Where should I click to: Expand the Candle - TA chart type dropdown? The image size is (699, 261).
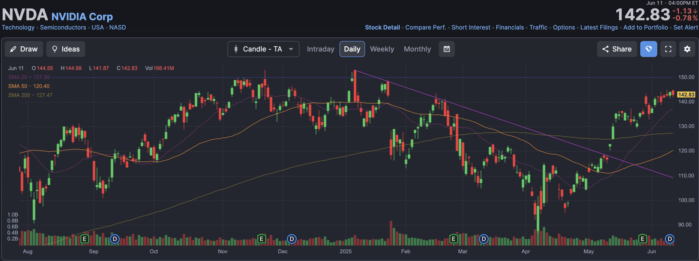263,49
